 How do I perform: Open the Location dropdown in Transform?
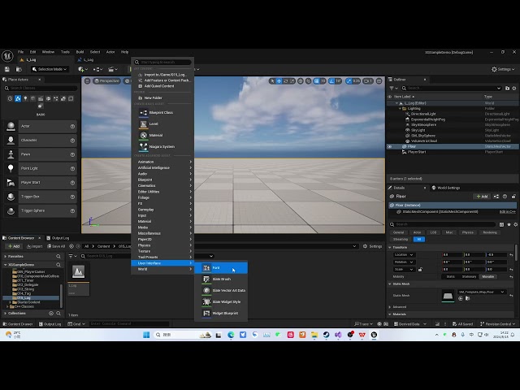pyautogui.click(x=403, y=254)
